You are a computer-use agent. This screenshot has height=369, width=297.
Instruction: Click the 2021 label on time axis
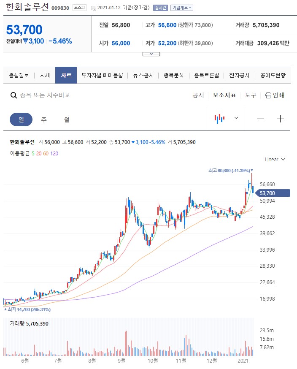[x=243, y=361]
